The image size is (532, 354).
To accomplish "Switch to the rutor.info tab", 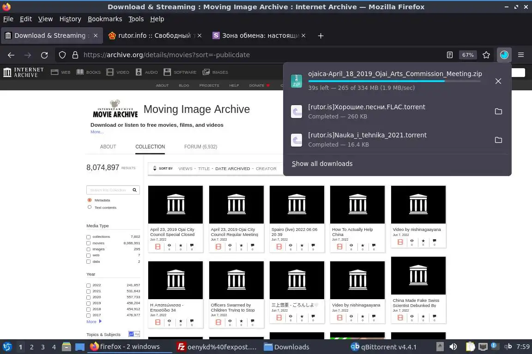I will tap(154, 35).
